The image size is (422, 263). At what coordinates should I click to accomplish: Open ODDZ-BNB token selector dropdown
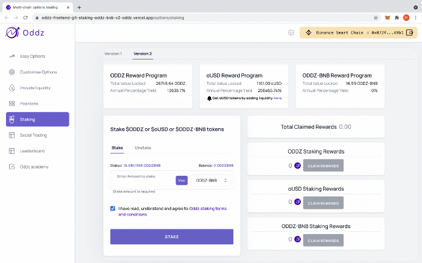[x=212, y=181]
